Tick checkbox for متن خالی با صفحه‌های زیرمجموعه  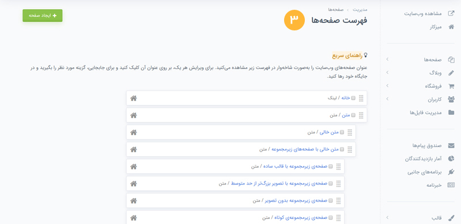click(342, 149)
